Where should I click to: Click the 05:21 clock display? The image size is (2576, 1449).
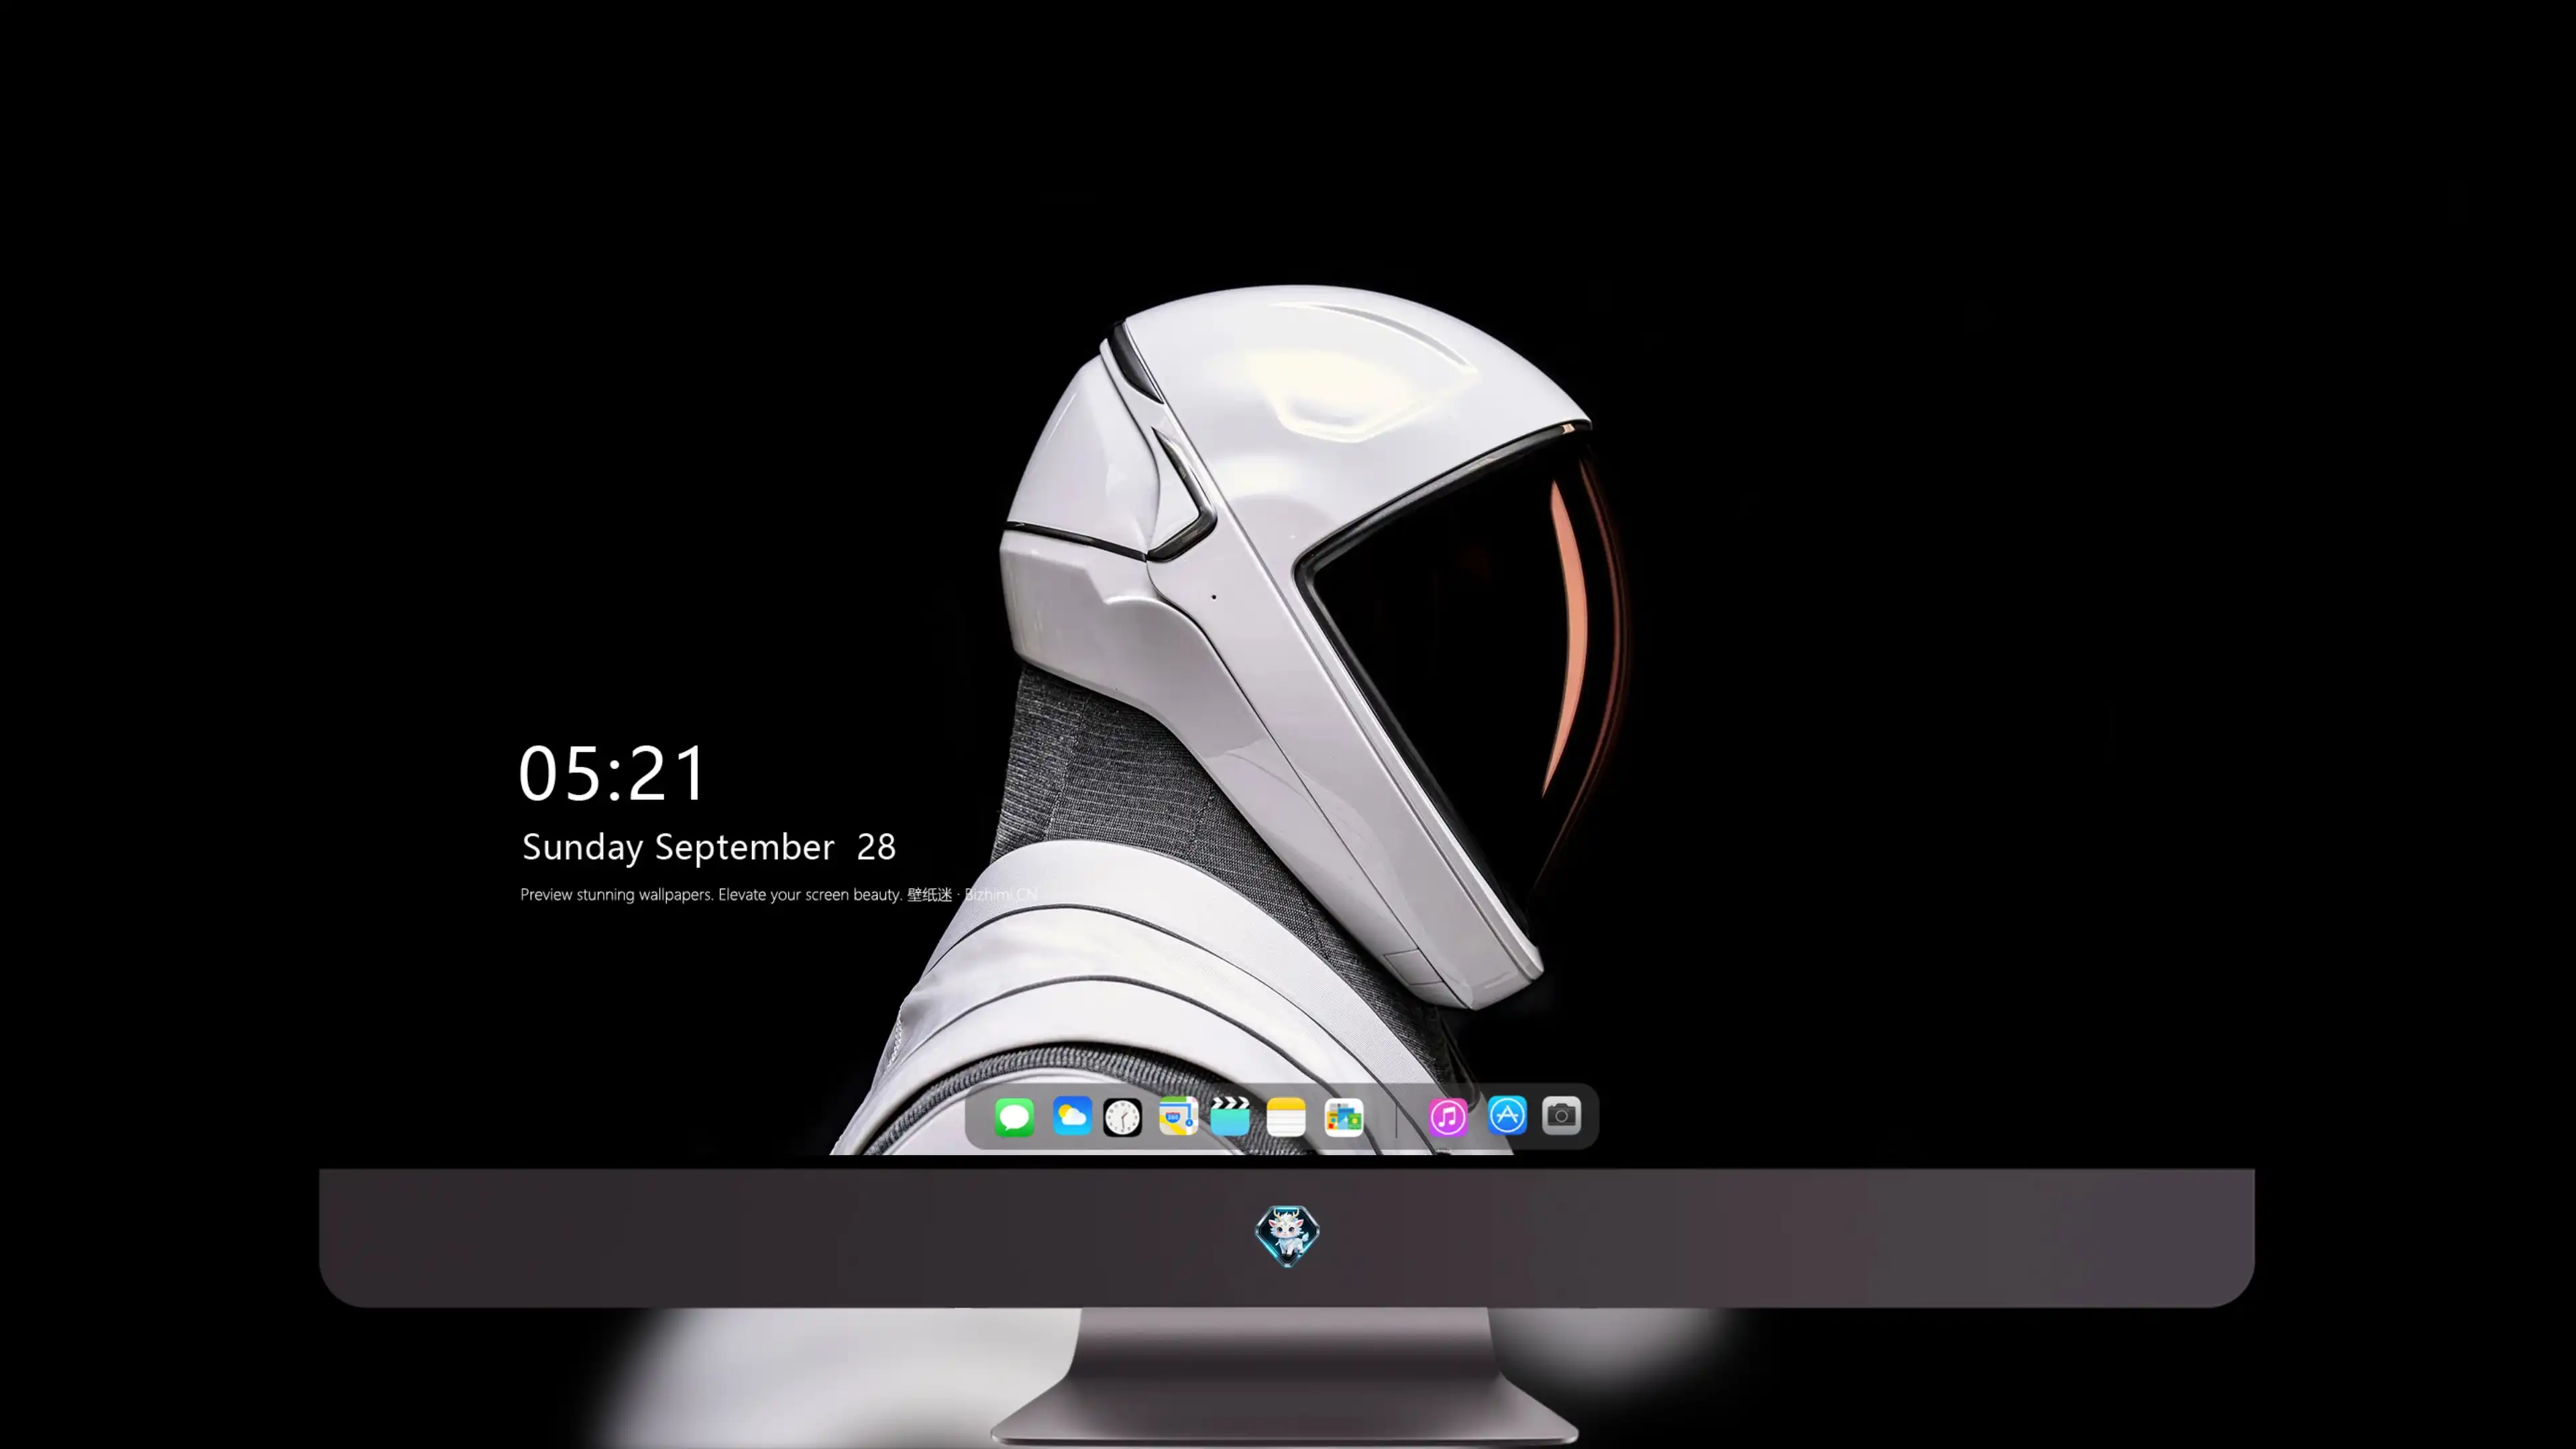[612, 773]
